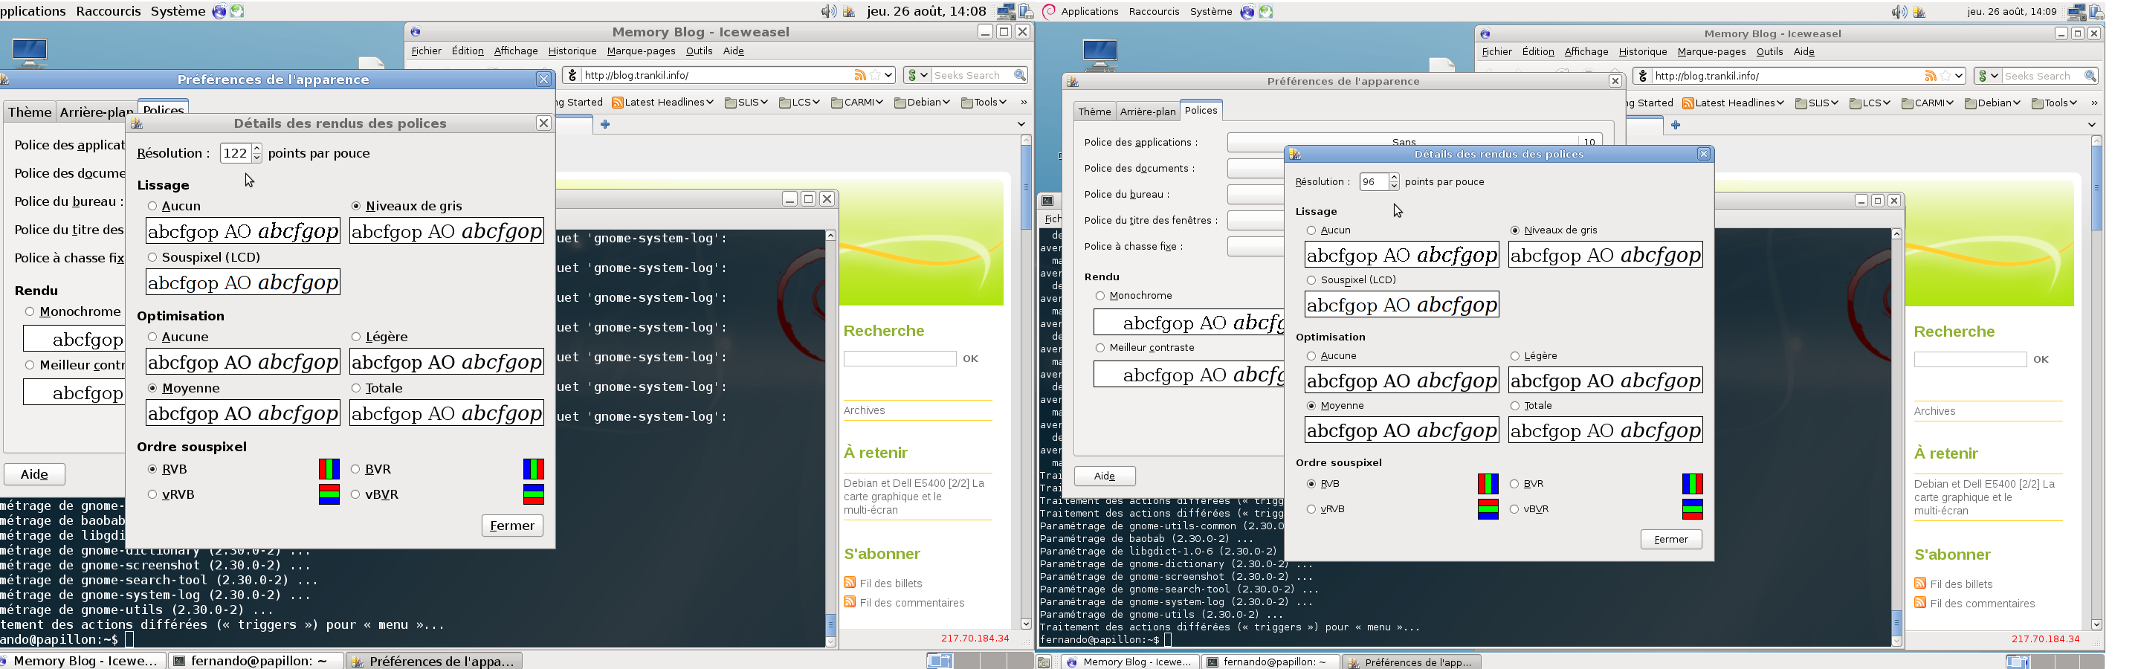Open the Marque-pages menu in the left Iceweasel
Viewport: 2141px width, 669px height.
pos(641,51)
